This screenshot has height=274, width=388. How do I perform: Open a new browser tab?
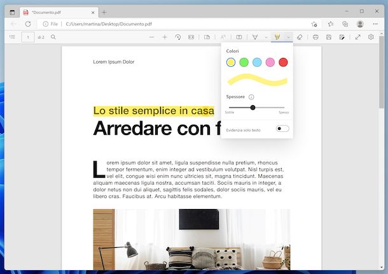tap(104, 12)
